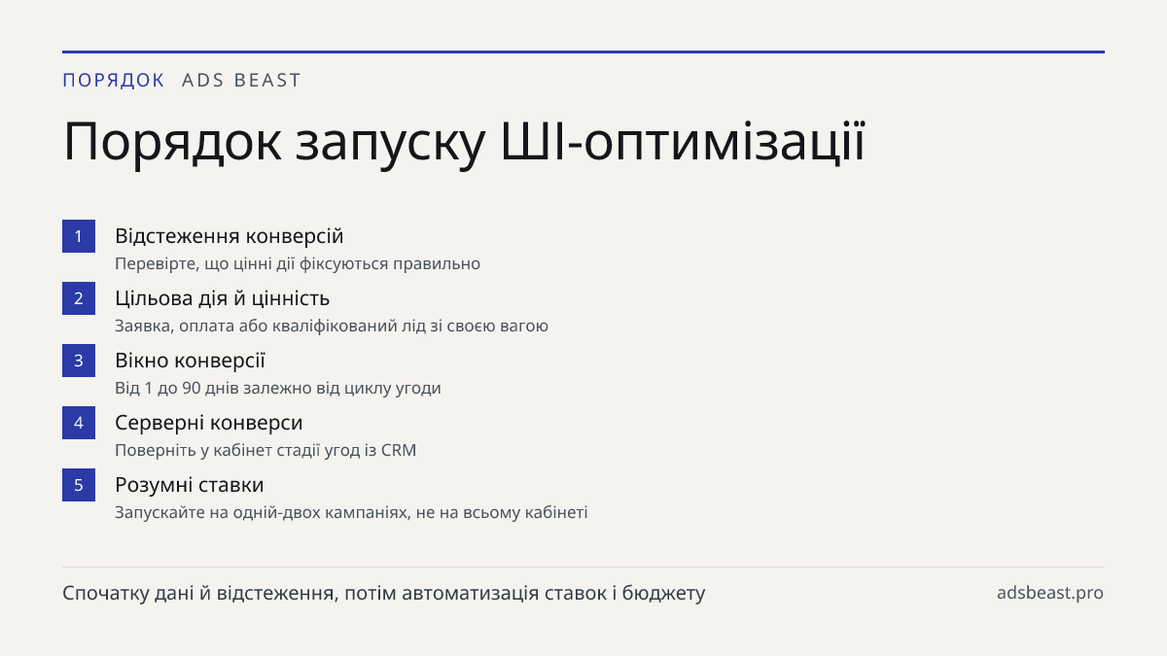Click number badge 1 by Відстеження конверсій

[x=79, y=236]
